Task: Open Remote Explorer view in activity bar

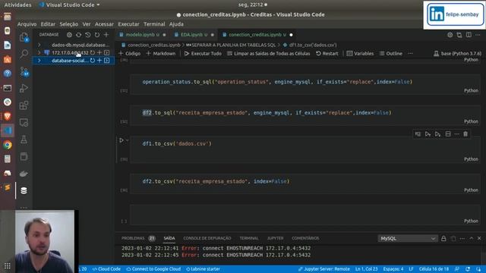Action: click(x=24, y=123)
